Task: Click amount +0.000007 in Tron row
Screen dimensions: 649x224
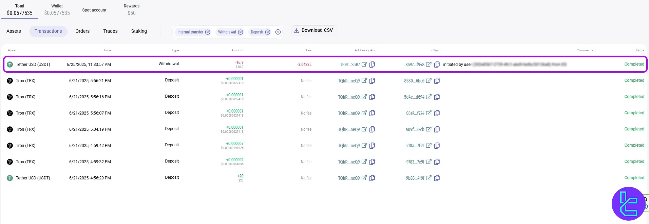Action: coord(235,144)
